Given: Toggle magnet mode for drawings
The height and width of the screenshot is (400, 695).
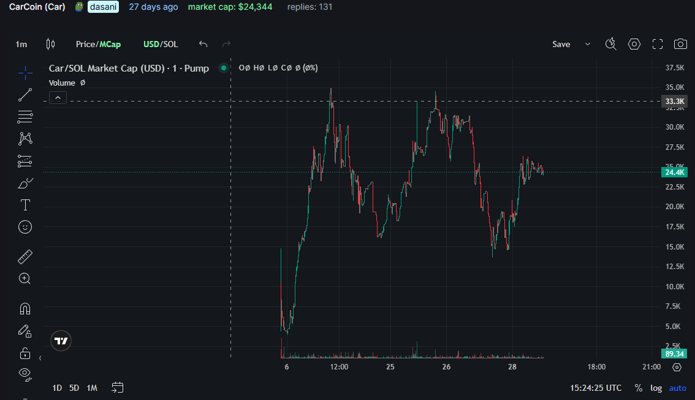Looking at the screenshot, I should [x=25, y=309].
